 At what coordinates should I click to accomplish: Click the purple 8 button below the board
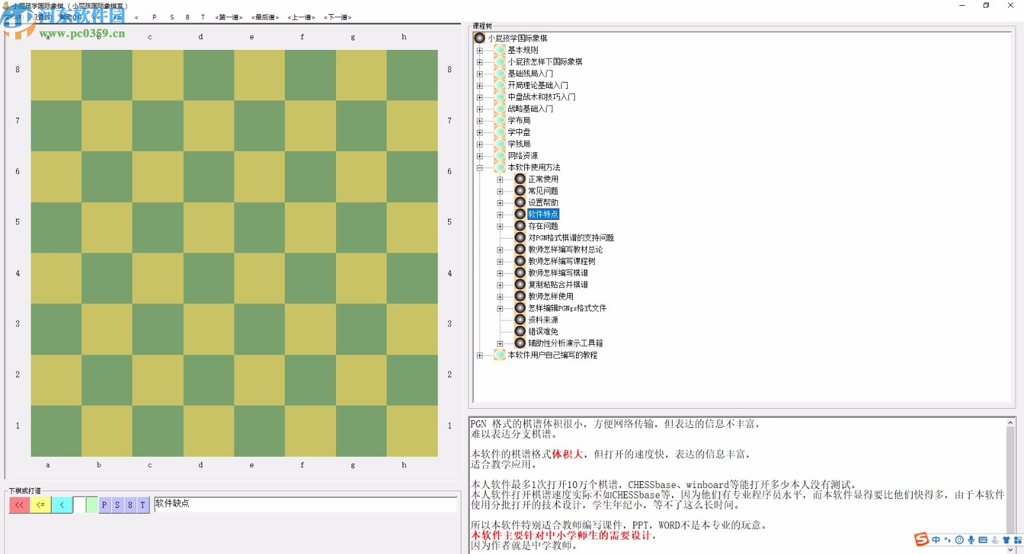pyautogui.click(x=130, y=505)
